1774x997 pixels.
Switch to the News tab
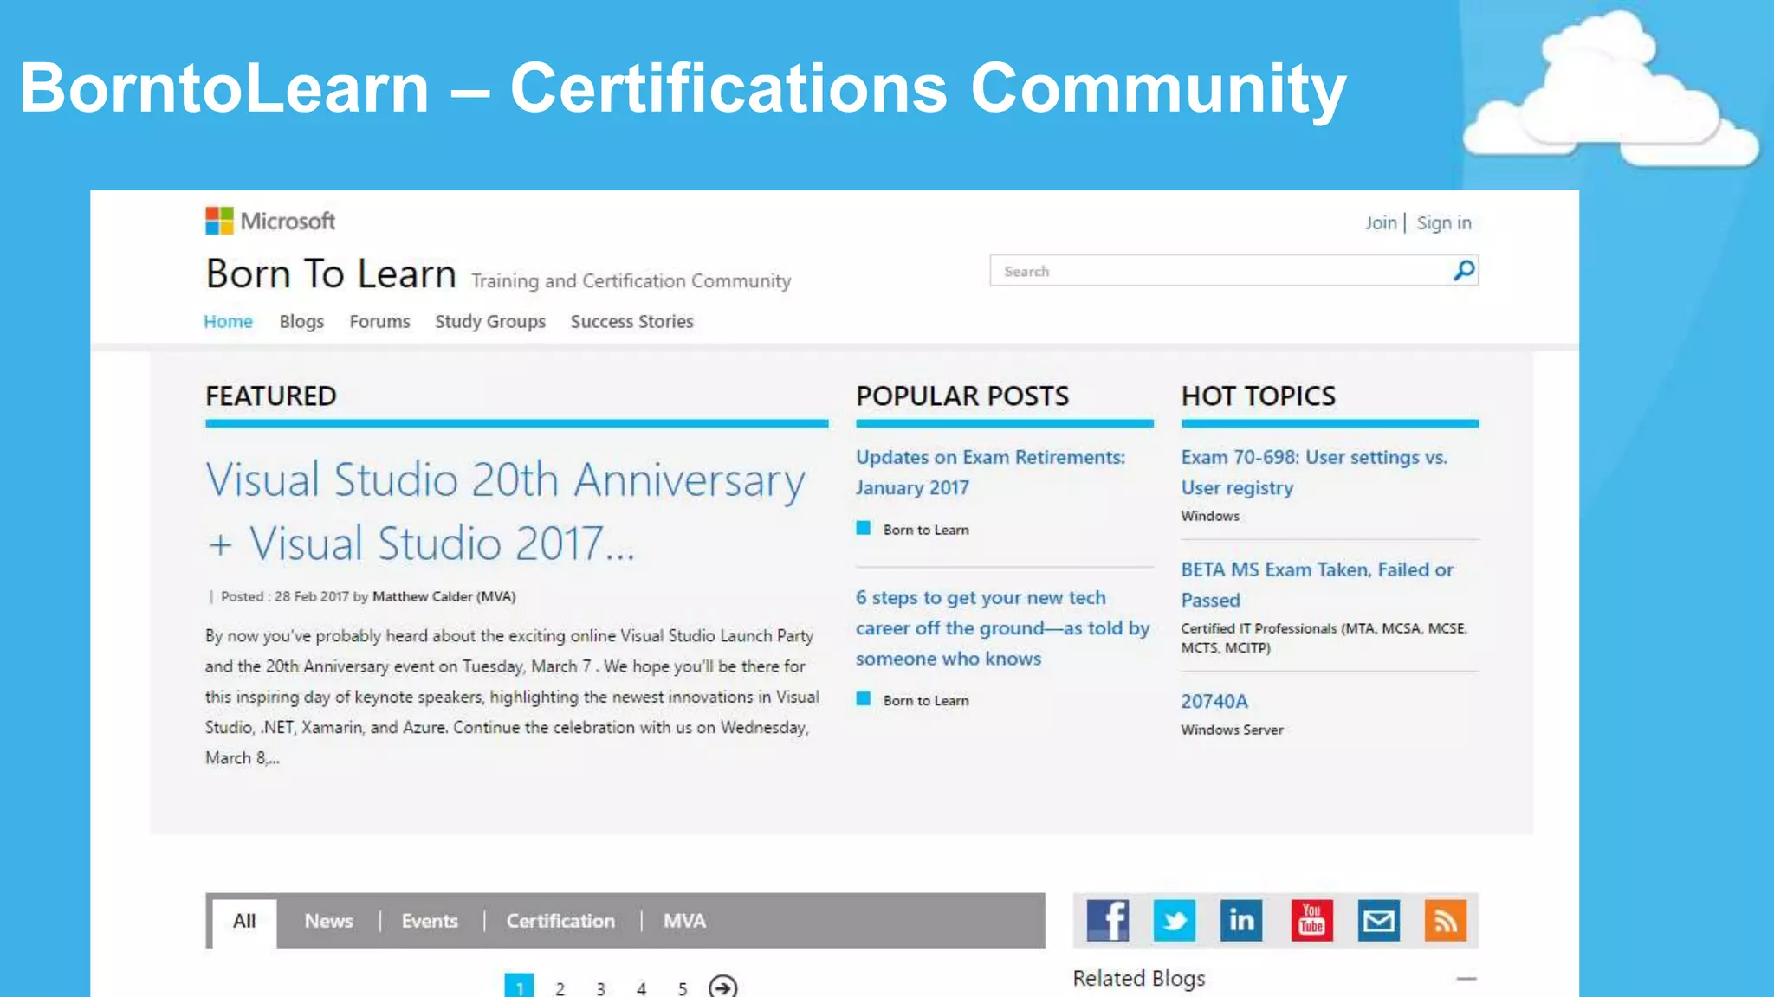[328, 921]
